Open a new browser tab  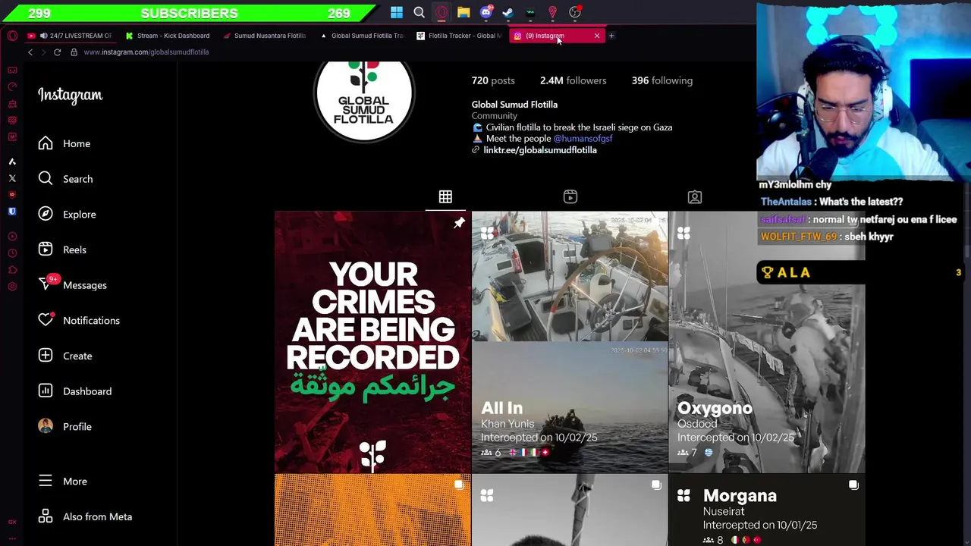pyautogui.click(x=611, y=36)
